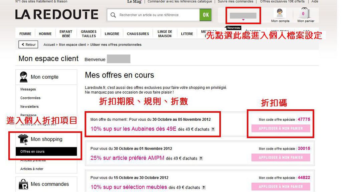Viewport: 342px width, 192px height.
Task: Click Mon shopping section heading
Action: pos(46,139)
